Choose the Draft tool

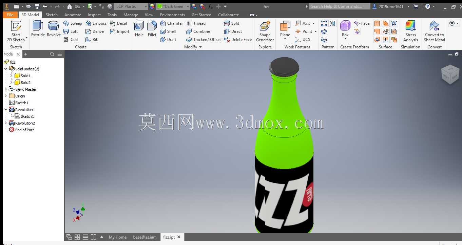(x=168, y=40)
